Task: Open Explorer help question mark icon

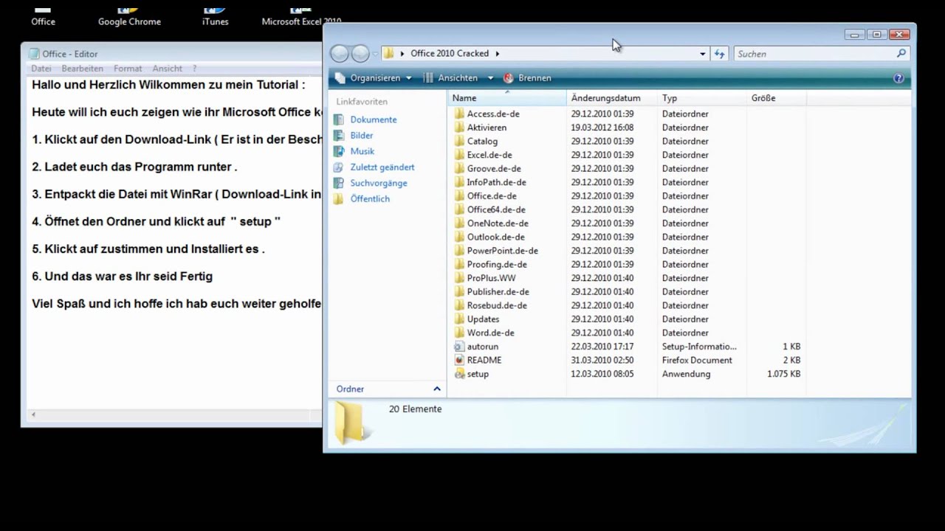Action: pos(898,78)
